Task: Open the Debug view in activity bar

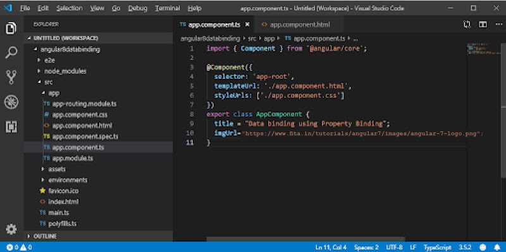Action: point(11,102)
